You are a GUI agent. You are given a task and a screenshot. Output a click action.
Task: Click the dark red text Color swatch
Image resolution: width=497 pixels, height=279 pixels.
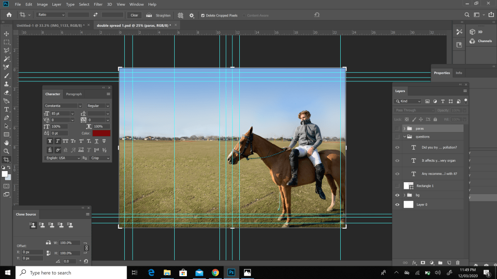point(101,133)
